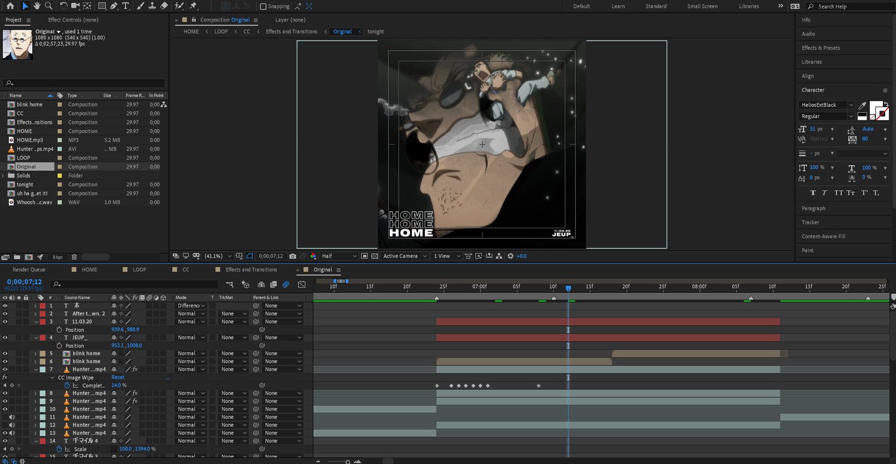Image resolution: width=896 pixels, height=464 pixels.
Task: Open the Graph Editor in timeline
Action: click(302, 285)
